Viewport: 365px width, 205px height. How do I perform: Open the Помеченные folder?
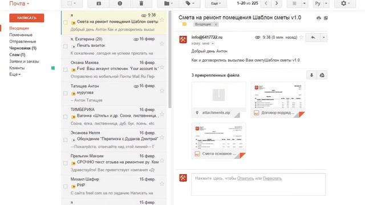pyautogui.click(x=21, y=35)
